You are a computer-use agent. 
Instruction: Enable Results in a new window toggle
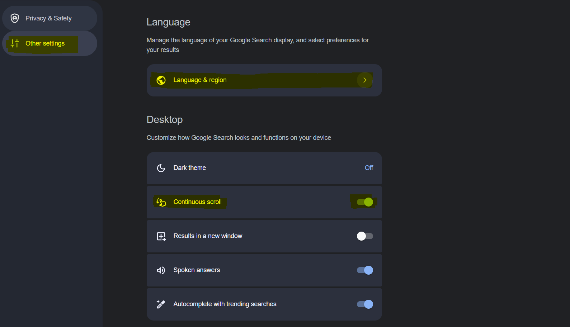pos(365,236)
